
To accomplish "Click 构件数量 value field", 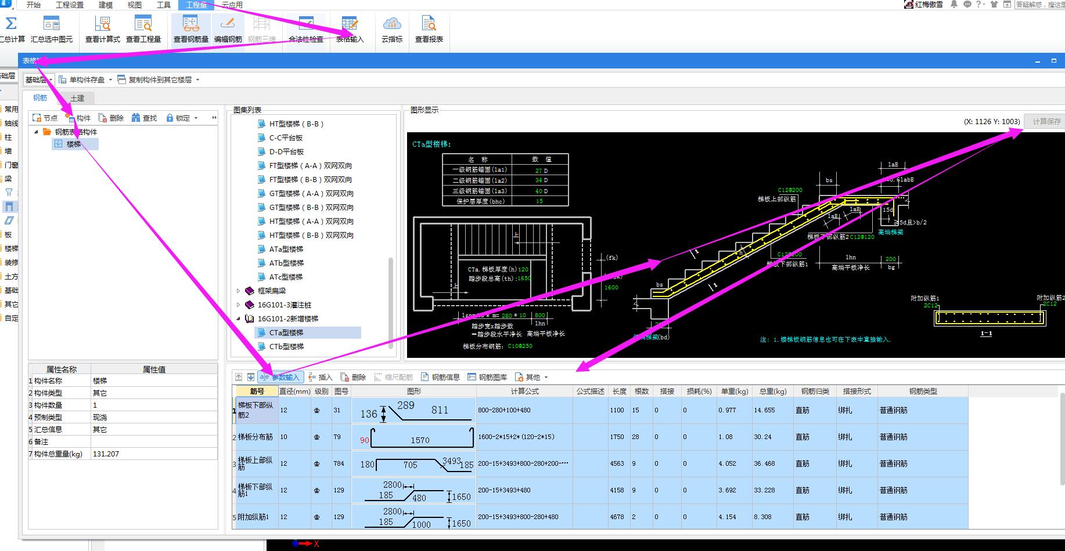I will pos(154,405).
